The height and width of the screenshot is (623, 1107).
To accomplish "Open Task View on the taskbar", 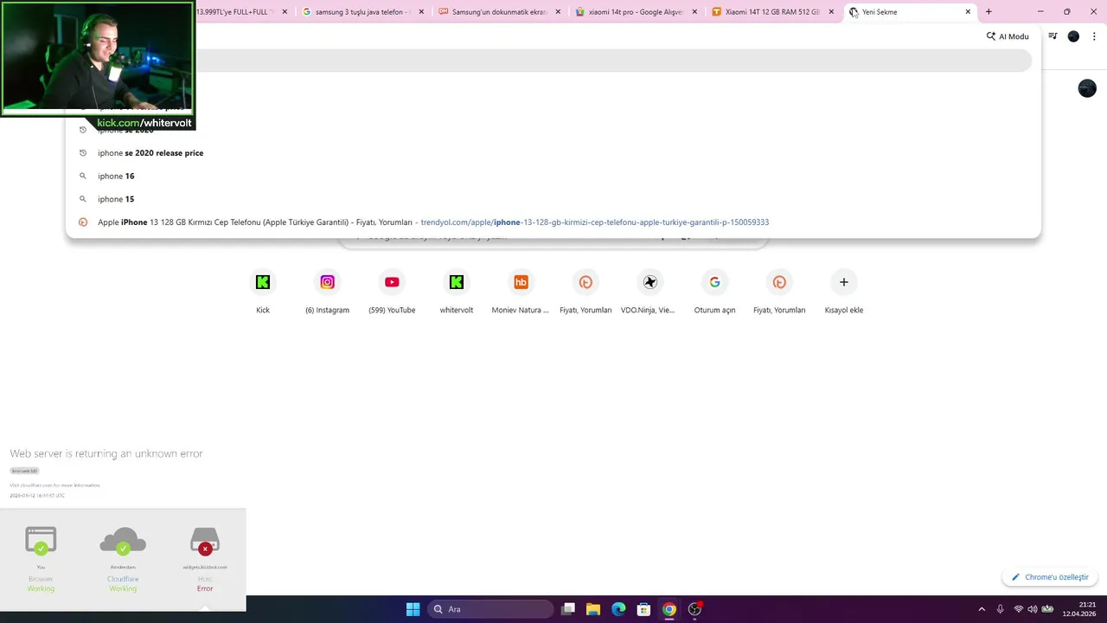I will (x=568, y=609).
